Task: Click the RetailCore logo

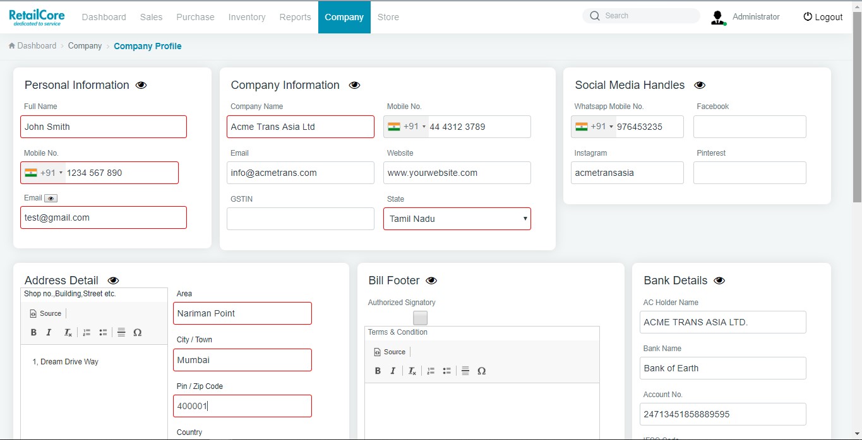Action: click(35, 17)
